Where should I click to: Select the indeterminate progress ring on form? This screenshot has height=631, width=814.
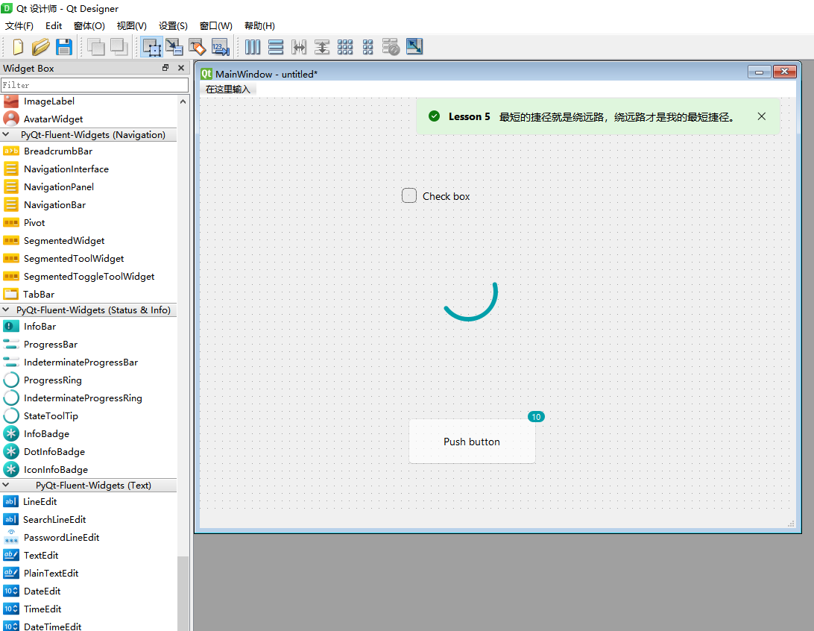click(470, 301)
